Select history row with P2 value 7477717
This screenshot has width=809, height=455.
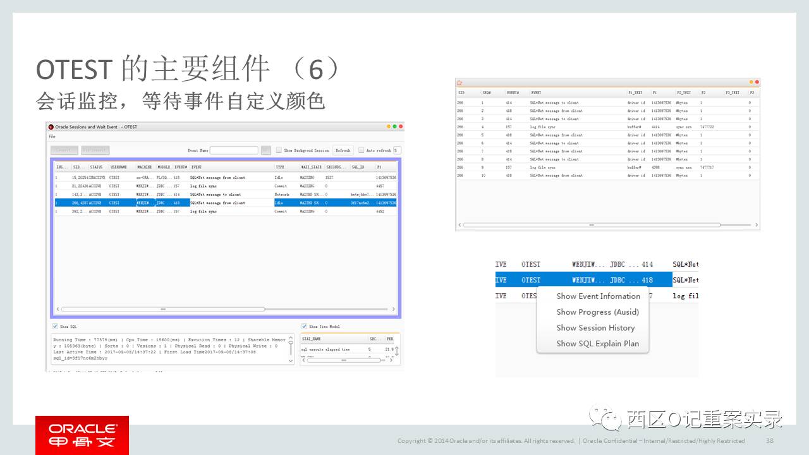coord(607,167)
